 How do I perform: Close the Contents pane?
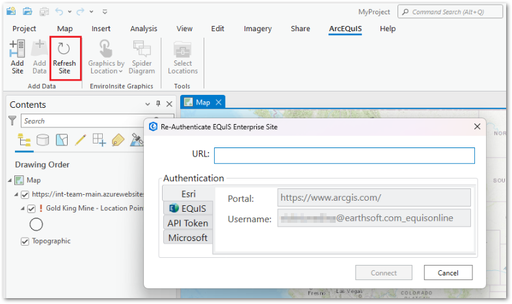169,104
